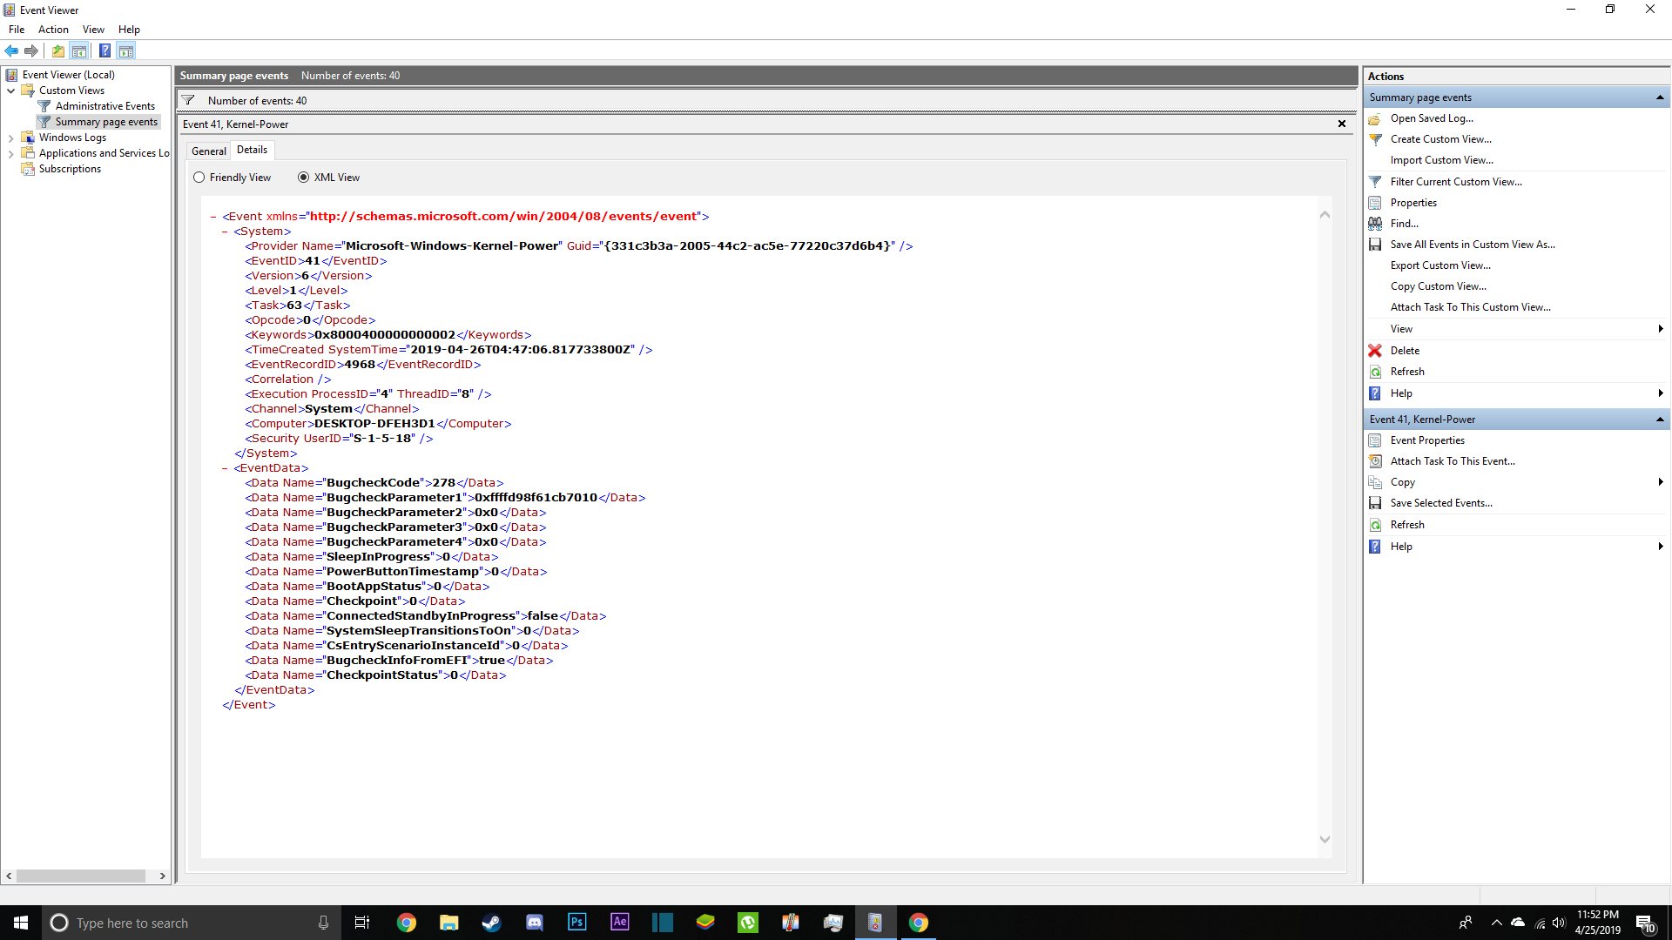The height and width of the screenshot is (940, 1672).
Task: Click the Find binoculars icon
Action: click(1375, 224)
